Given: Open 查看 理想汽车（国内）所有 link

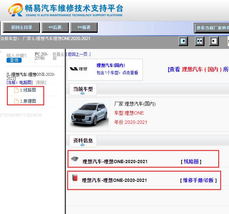Looking at the screenshot, I should click(199, 69).
